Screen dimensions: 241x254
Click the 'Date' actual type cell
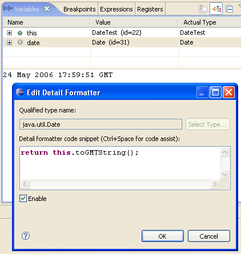click(x=187, y=42)
